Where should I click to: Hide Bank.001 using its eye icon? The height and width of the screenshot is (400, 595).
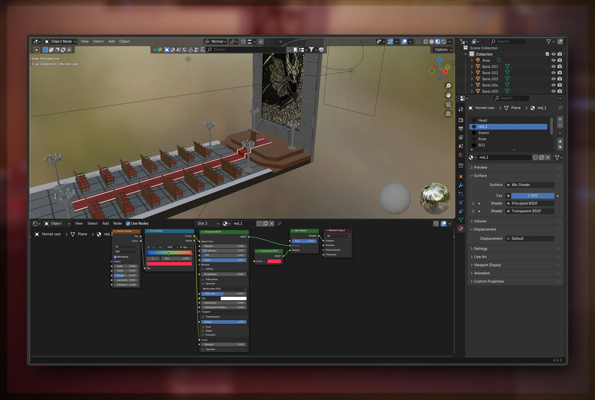(x=553, y=67)
